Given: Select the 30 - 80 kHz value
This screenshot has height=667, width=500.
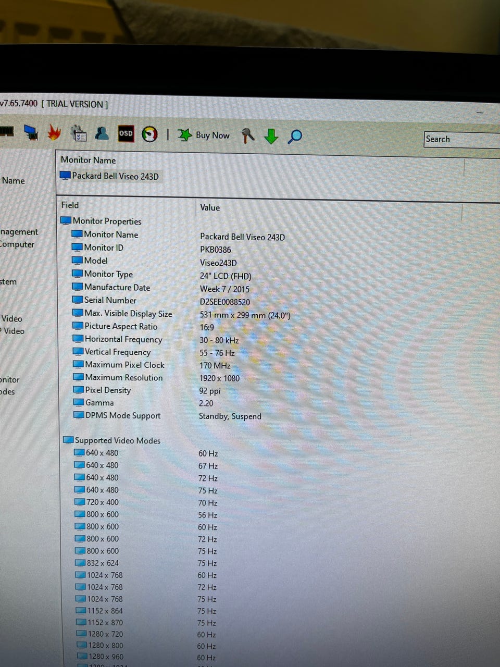Looking at the screenshot, I should pos(219,340).
